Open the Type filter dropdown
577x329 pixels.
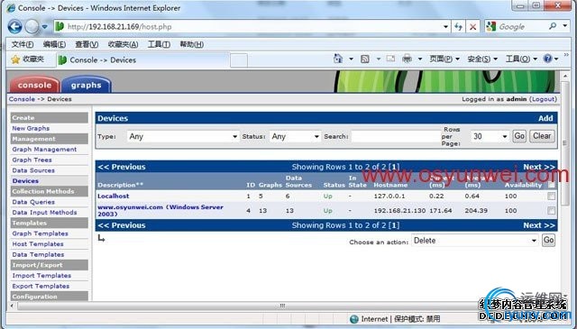pyautogui.click(x=183, y=136)
